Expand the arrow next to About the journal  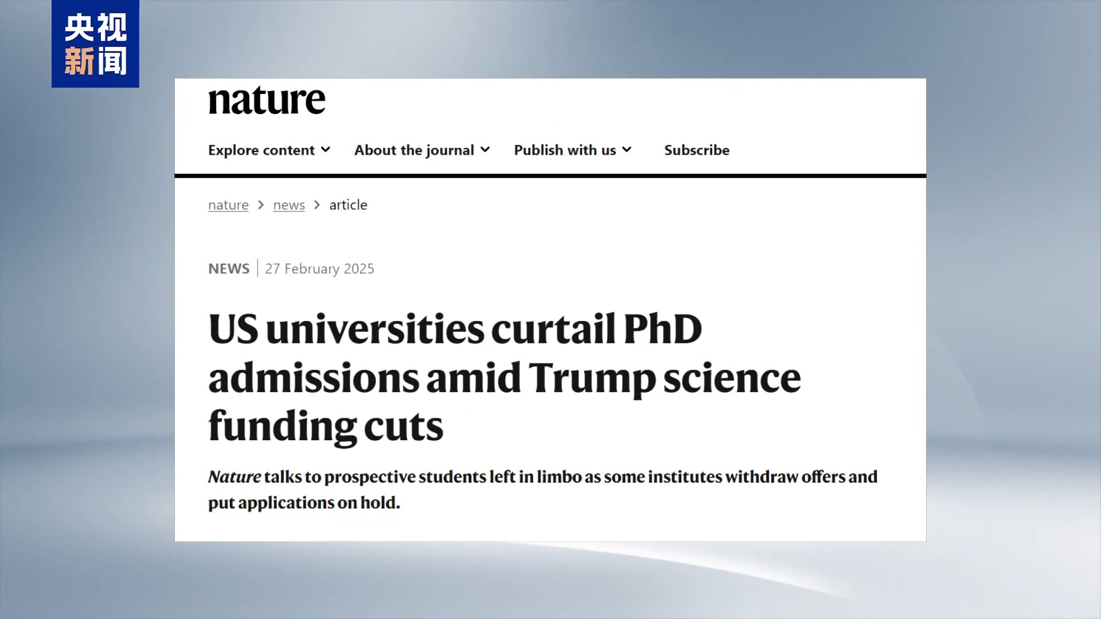pos(485,150)
